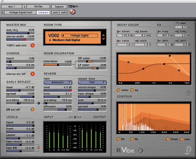Toggle ER display in Contour
196x159 pixels.
pyautogui.click(x=118, y=139)
